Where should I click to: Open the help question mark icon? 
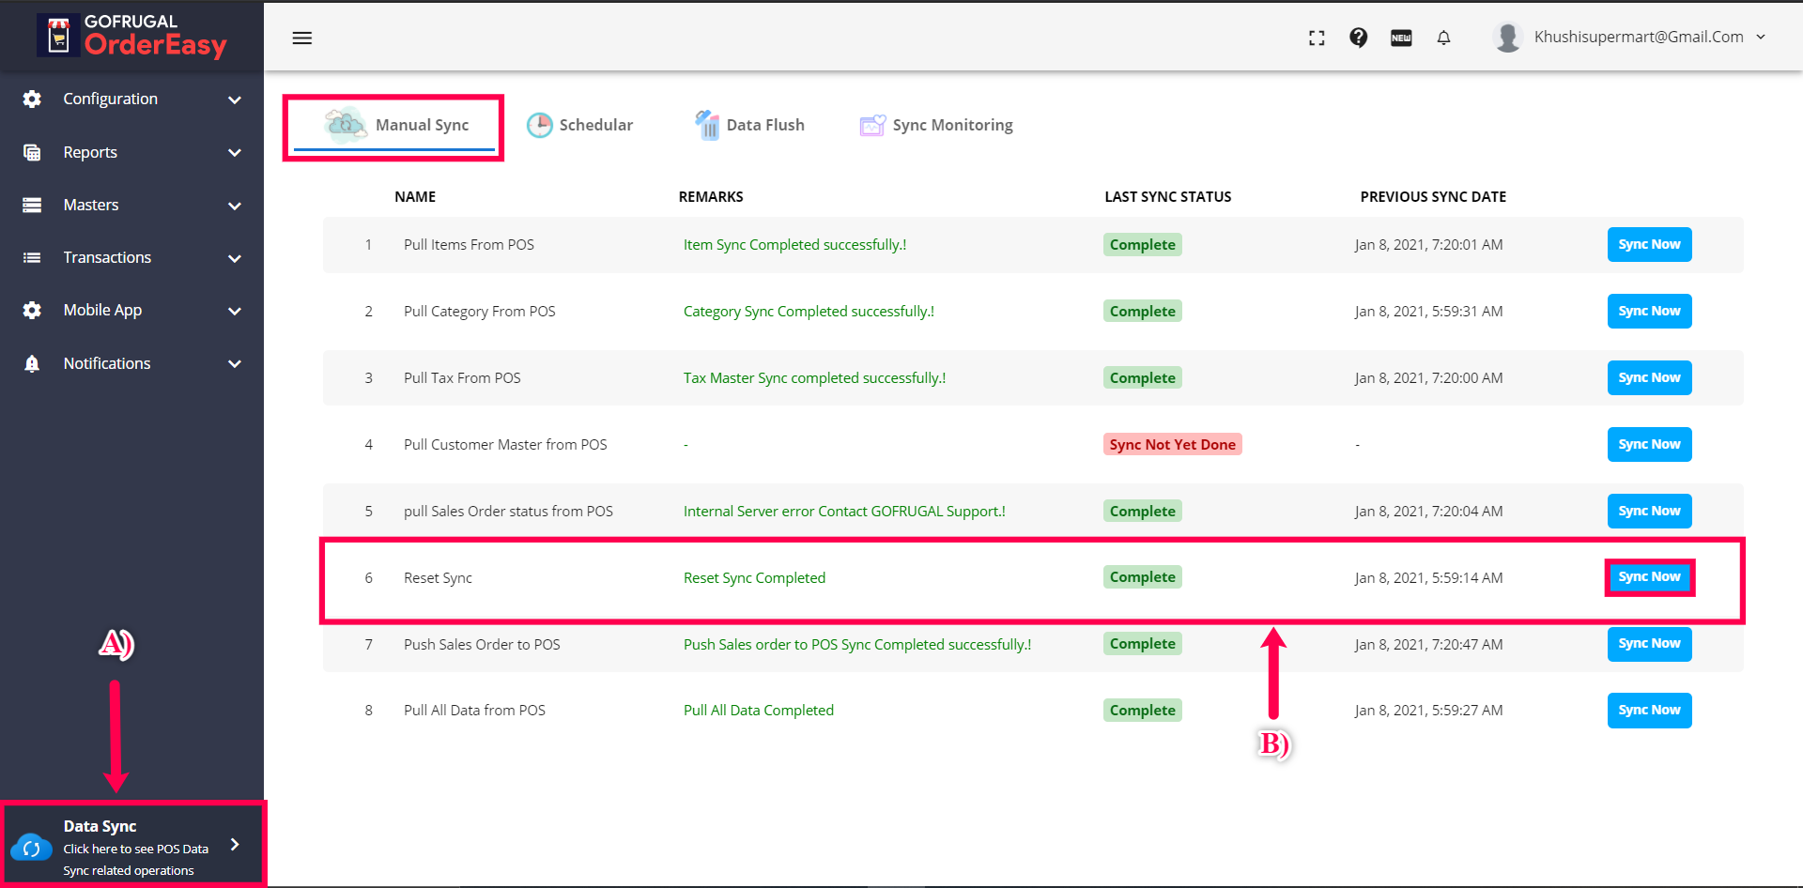click(x=1358, y=38)
